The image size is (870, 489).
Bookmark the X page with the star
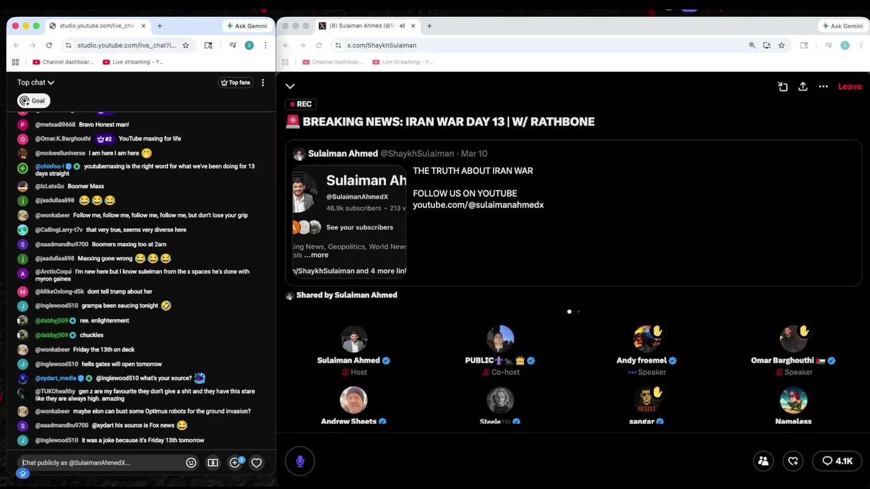[782, 46]
